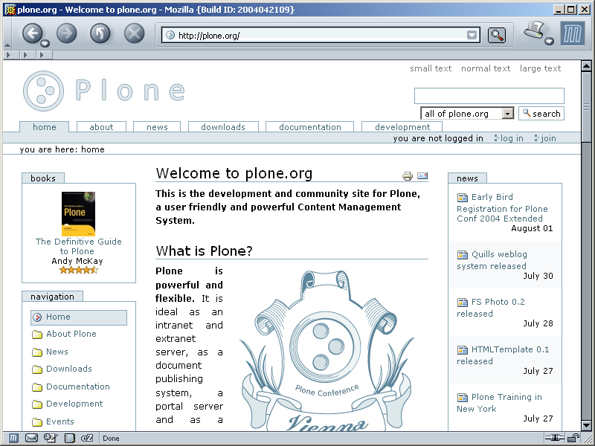Image resolution: width=595 pixels, height=446 pixels.
Task: Click the About Plone folder icon
Action: tap(37, 334)
